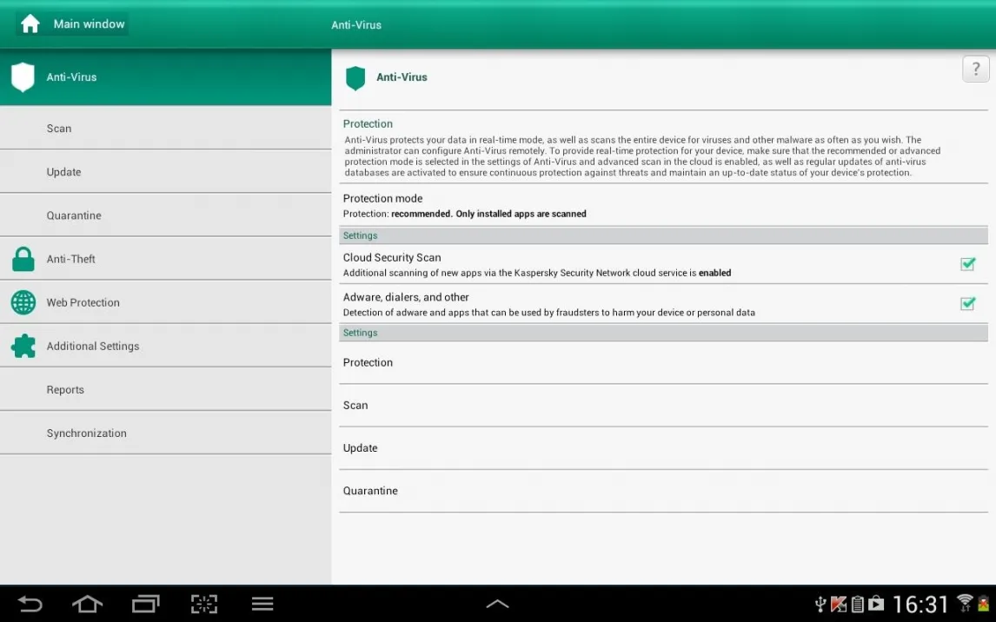
Task: Open Protection settings in the right panel
Action: point(369,363)
